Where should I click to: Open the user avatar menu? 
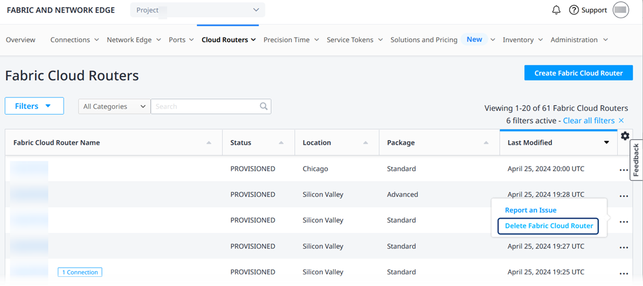pyautogui.click(x=620, y=10)
